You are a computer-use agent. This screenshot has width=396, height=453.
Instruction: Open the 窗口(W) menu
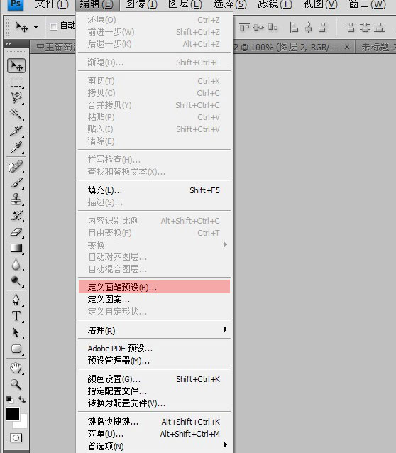click(x=367, y=4)
